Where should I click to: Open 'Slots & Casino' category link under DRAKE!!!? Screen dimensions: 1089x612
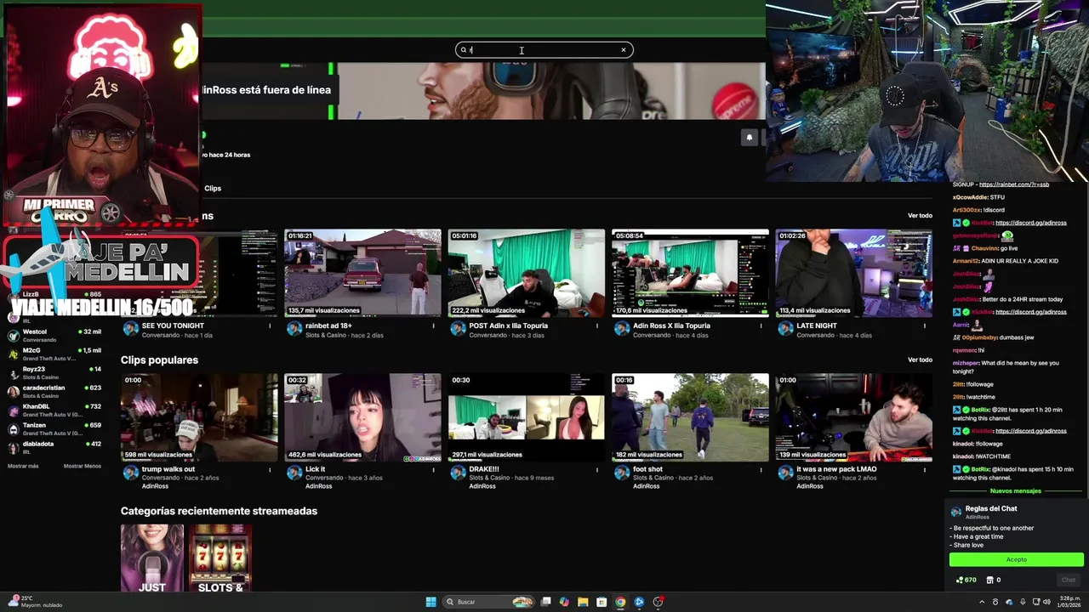(x=489, y=478)
